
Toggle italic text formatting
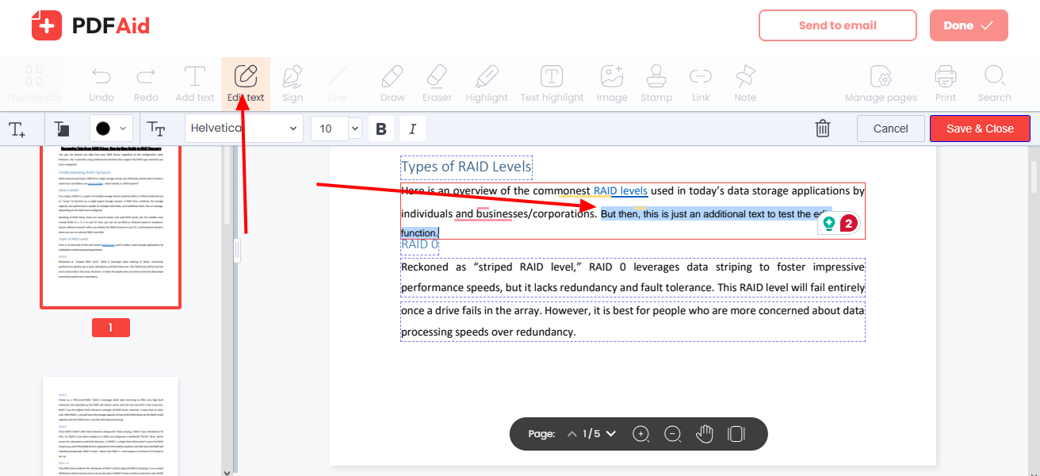(412, 128)
